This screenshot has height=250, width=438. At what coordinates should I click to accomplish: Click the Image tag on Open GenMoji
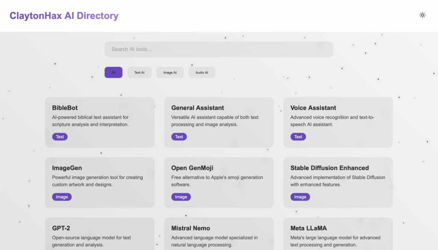(x=181, y=197)
